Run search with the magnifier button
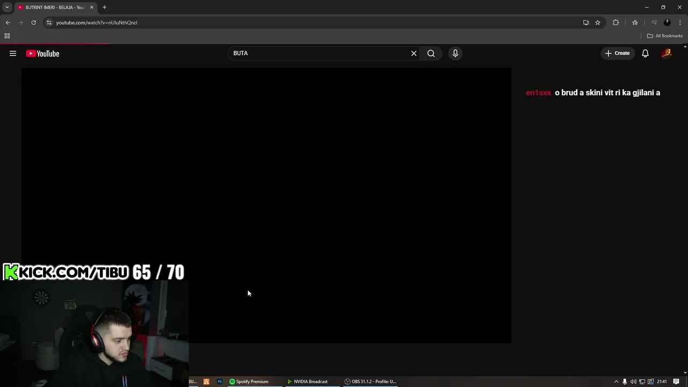This screenshot has height=387, width=688. [431, 53]
